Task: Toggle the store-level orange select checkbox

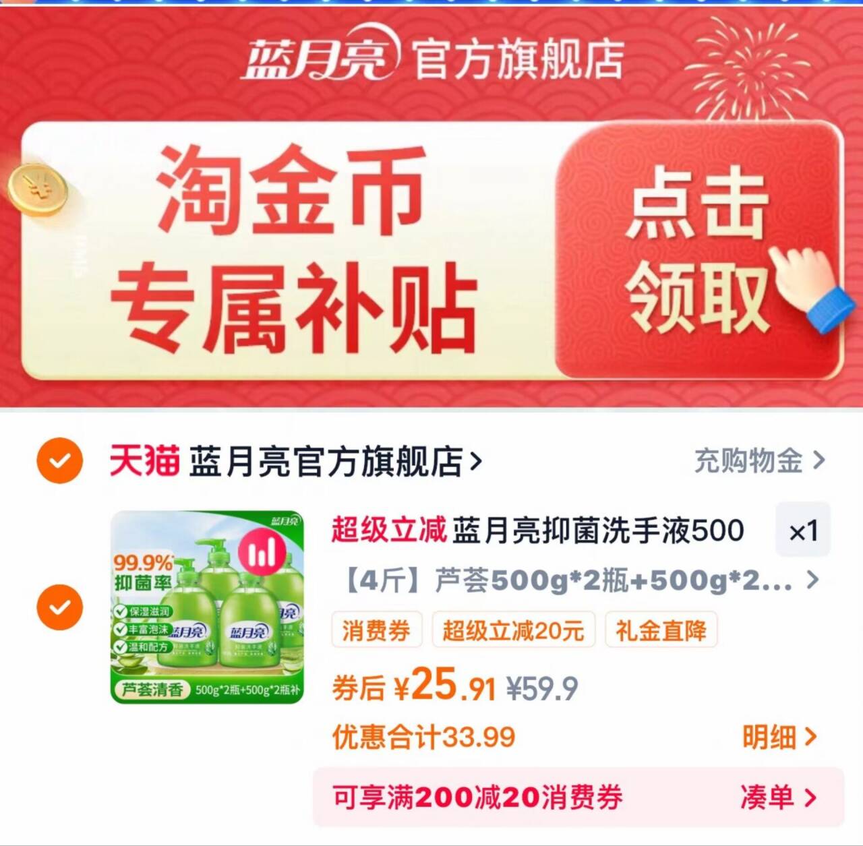Action: pyautogui.click(x=59, y=461)
